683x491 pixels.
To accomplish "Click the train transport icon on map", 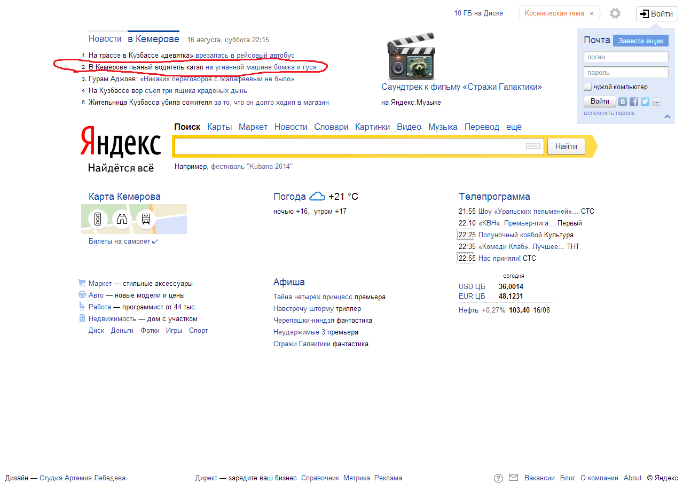I will (146, 219).
